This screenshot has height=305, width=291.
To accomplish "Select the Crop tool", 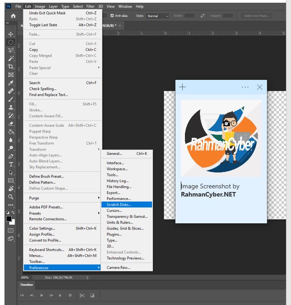I will click(11, 67).
